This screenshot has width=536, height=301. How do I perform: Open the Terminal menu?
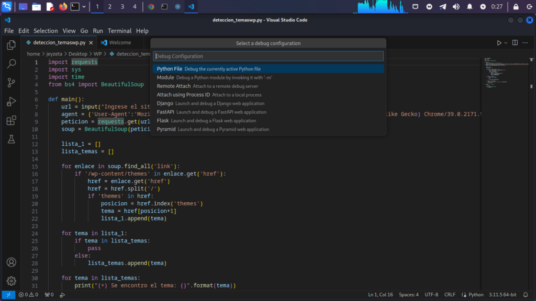click(119, 30)
